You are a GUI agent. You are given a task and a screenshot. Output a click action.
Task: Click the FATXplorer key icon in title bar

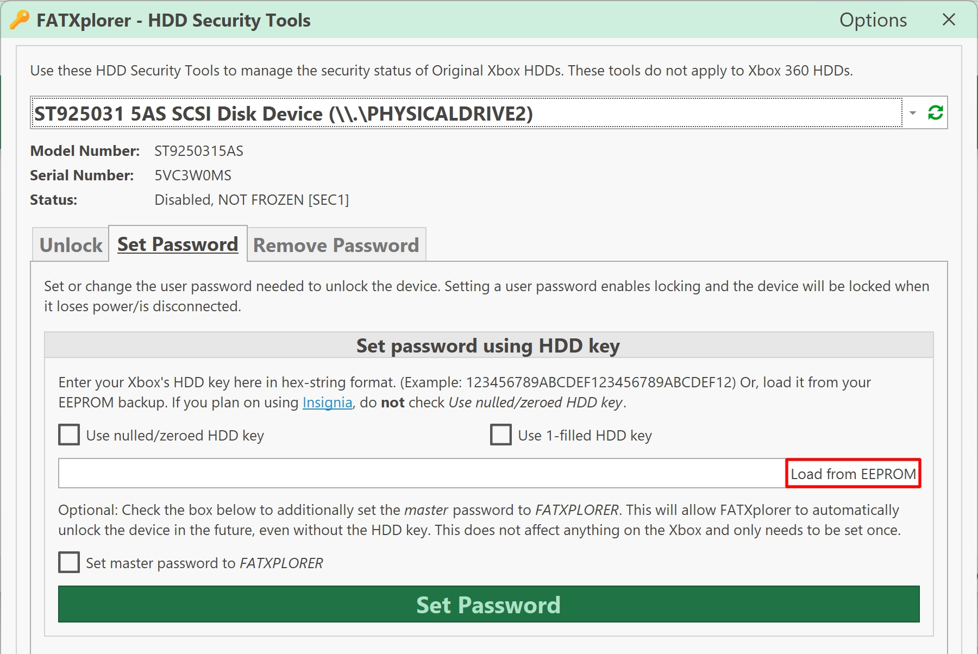pos(20,20)
